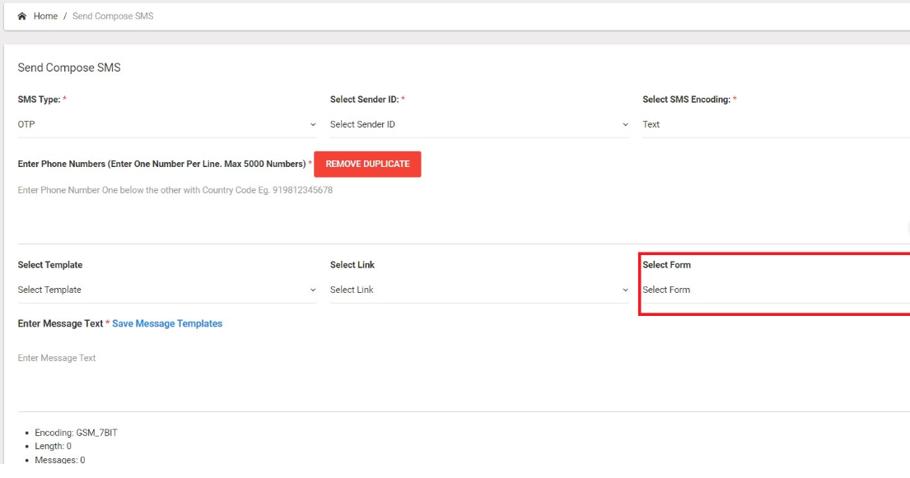Click the chevron arrow of Select Template
The height and width of the screenshot is (478, 910).
click(313, 290)
